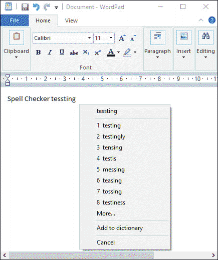
Task: Toggle Underline formatting button
Action: click(x=62, y=52)
